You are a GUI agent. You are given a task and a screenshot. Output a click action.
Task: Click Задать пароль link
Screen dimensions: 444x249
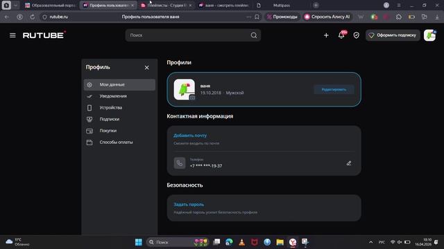click(189, 205)
